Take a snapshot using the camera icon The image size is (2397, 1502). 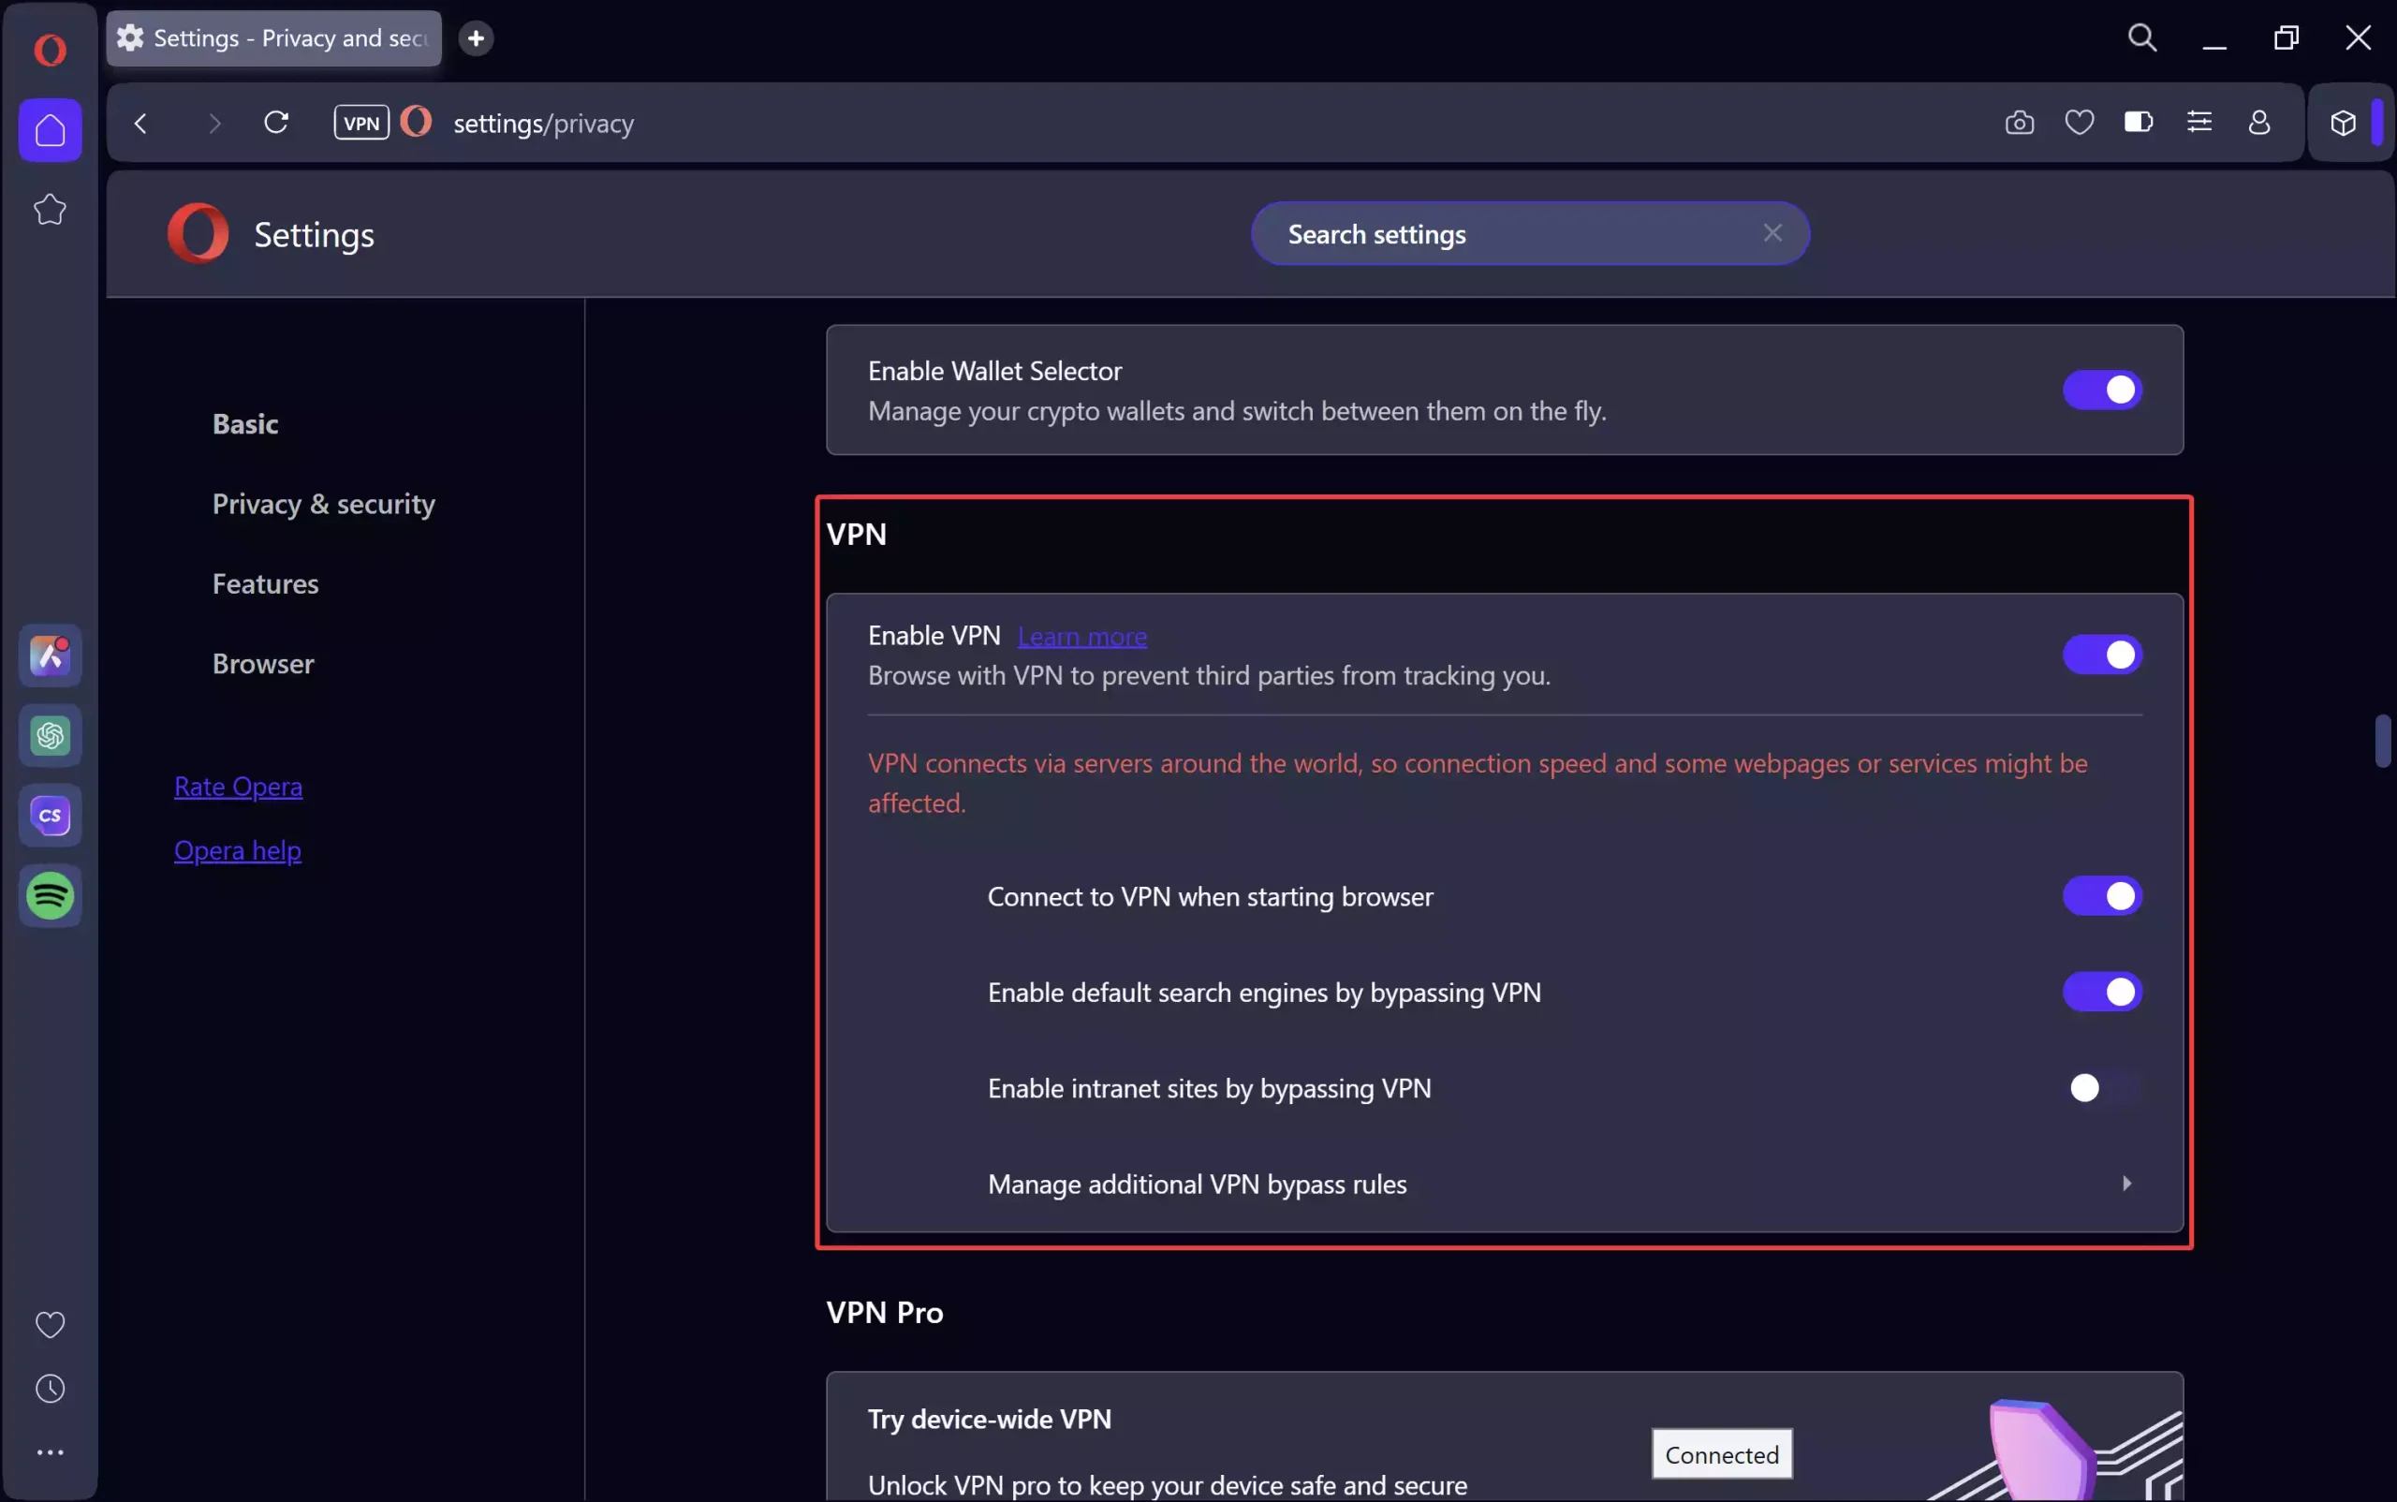coord(2020,122)
